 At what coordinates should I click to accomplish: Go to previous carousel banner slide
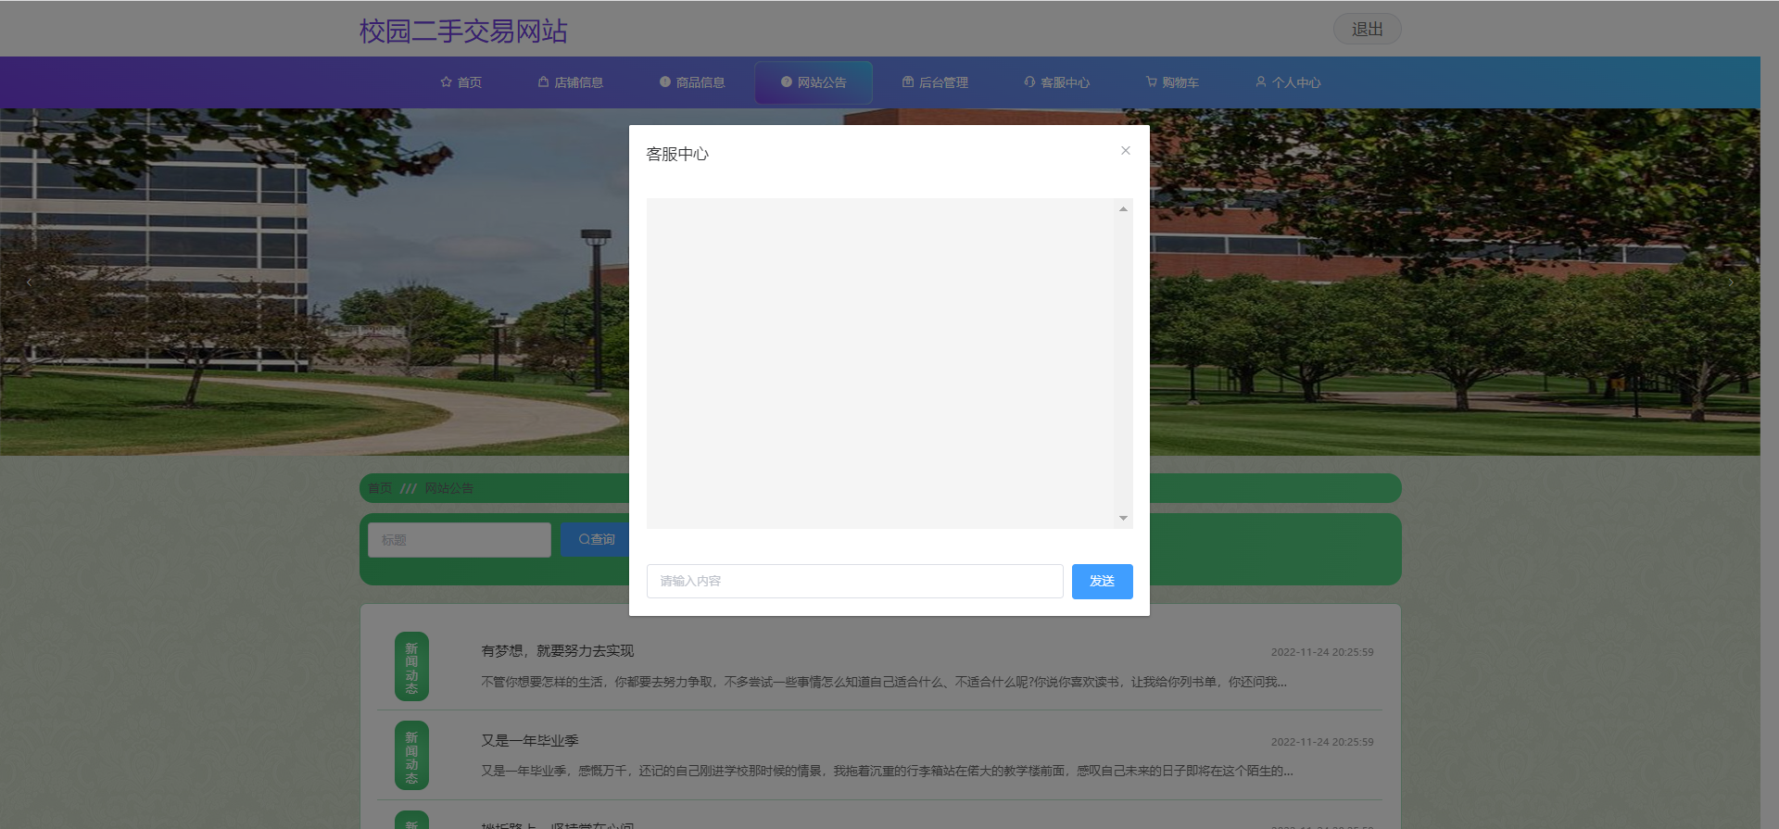30,283
